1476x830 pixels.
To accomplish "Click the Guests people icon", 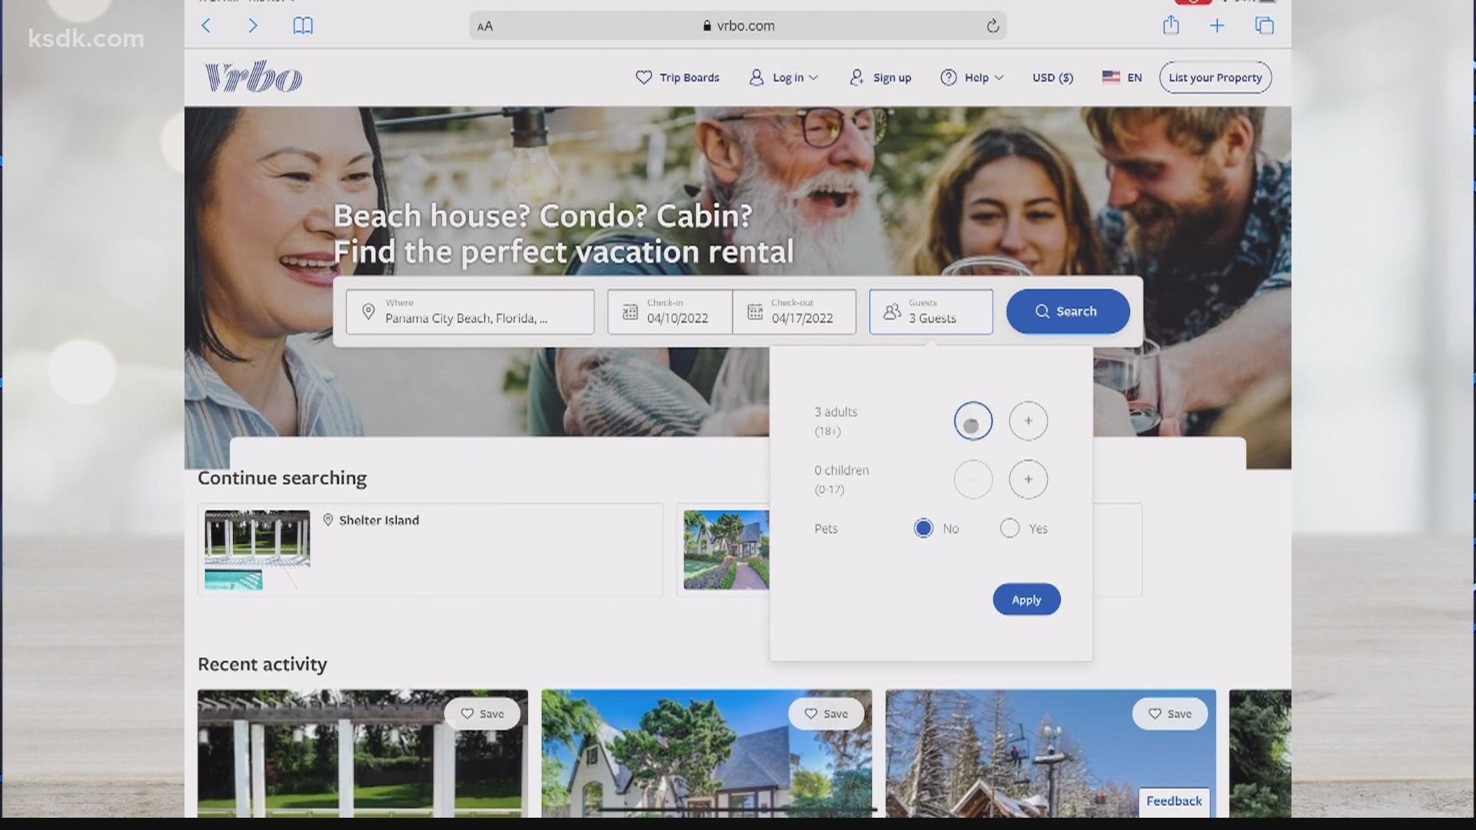I will (892, 311).
